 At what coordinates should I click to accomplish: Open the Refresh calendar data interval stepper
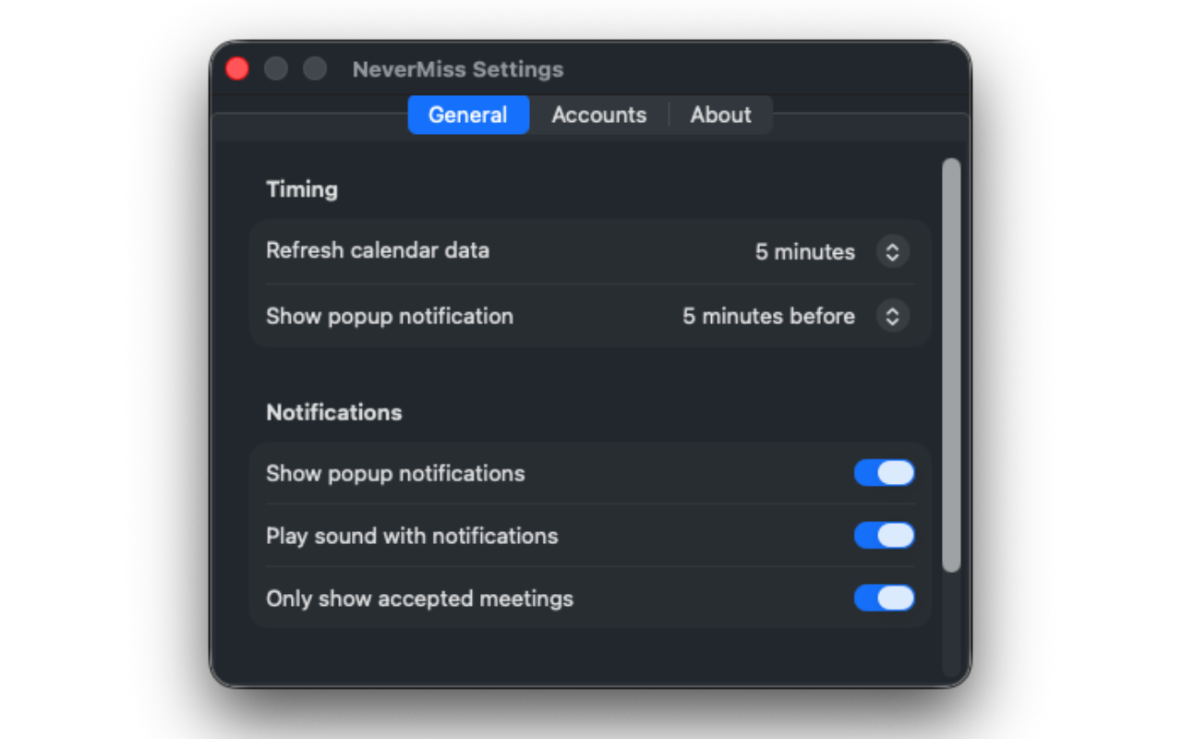pyautogui.click(x=892, y=251)
